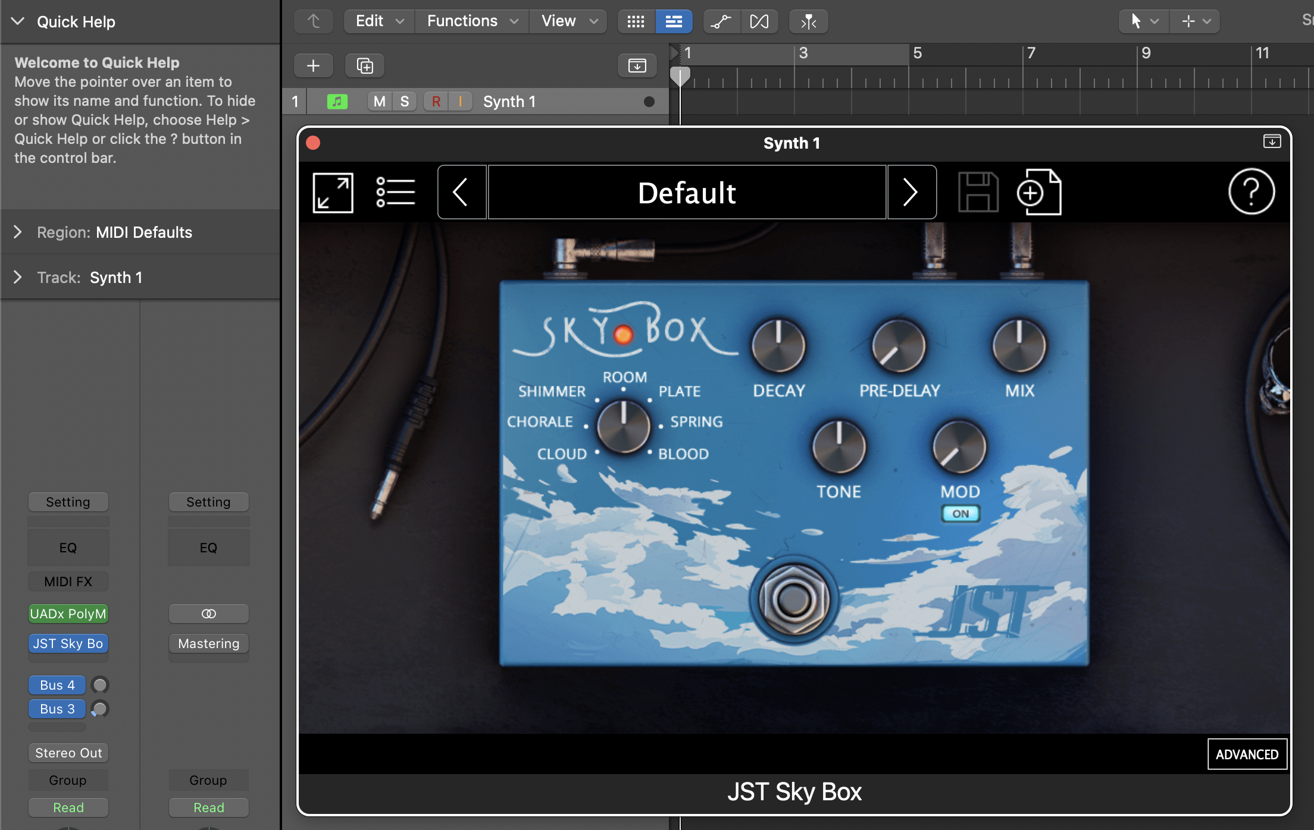The height and width of the screenshot is (830, 1314).
Task: Open the Functions dropdown menu
Action: [472, 21]
